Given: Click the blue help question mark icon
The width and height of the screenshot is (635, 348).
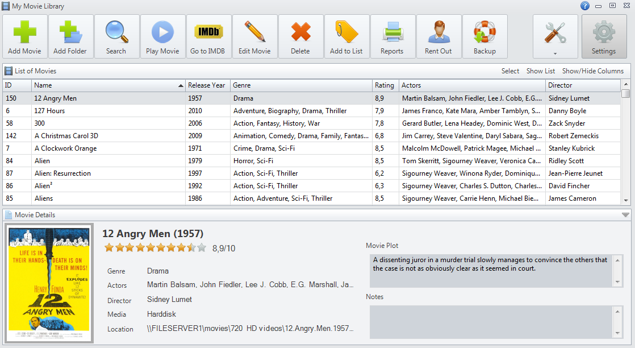Looking at the screenshot, I should coord(585,6).
